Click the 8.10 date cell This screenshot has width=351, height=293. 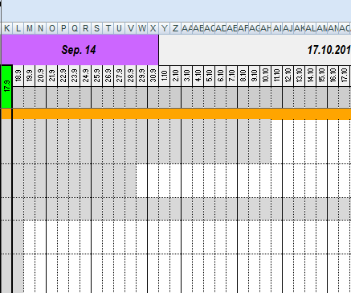pos(243,76)
